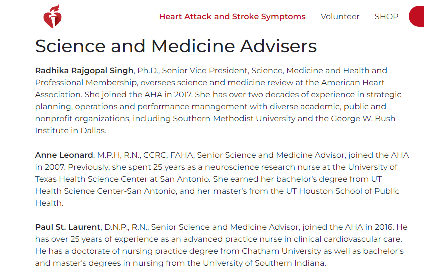The height and width of the screenshot is (276, 424).
Task: Click the name Radhika Rajgopal Singh
Action: (x=84, y=71)
